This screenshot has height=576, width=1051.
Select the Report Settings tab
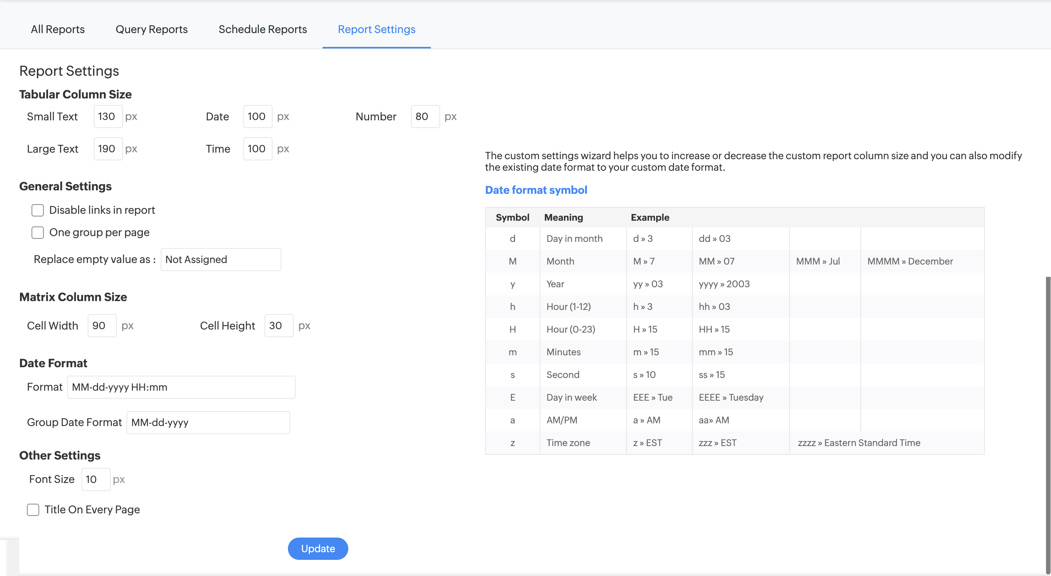pos(376,29)
